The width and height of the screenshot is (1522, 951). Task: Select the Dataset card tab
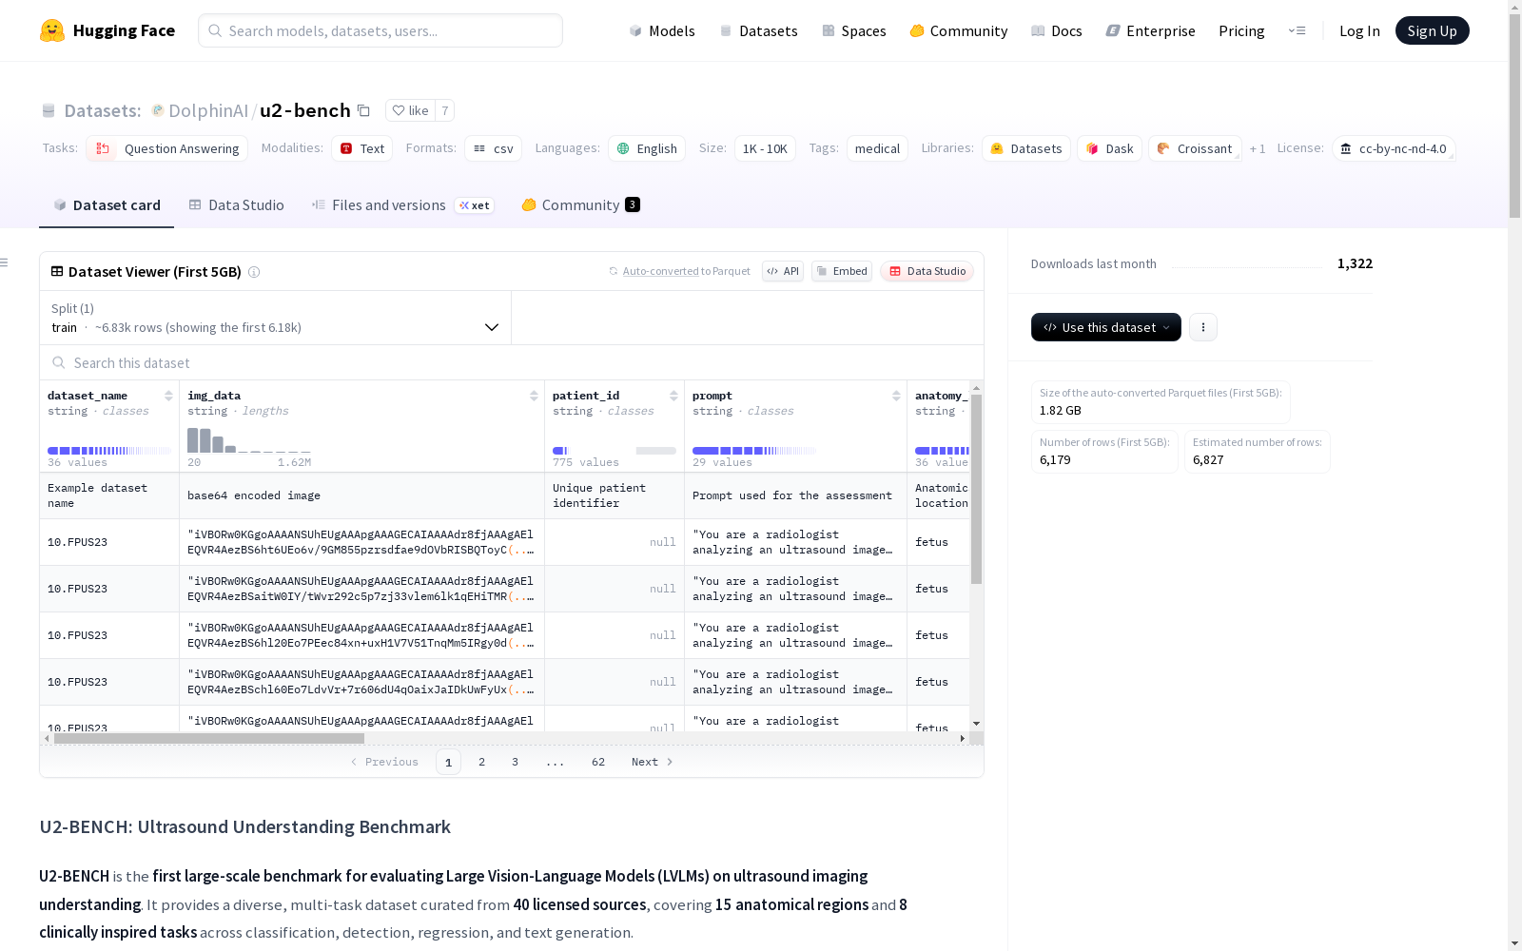coord(107,205)
